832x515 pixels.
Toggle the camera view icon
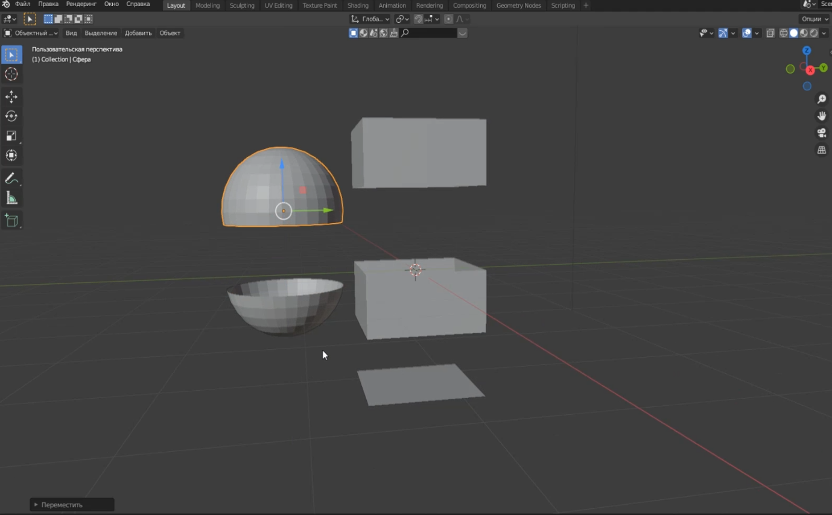(821, 133)
